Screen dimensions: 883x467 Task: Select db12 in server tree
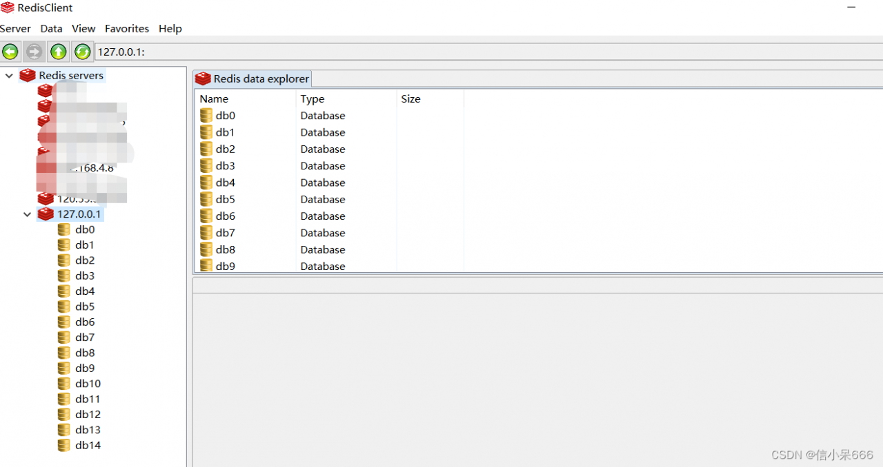88,415
